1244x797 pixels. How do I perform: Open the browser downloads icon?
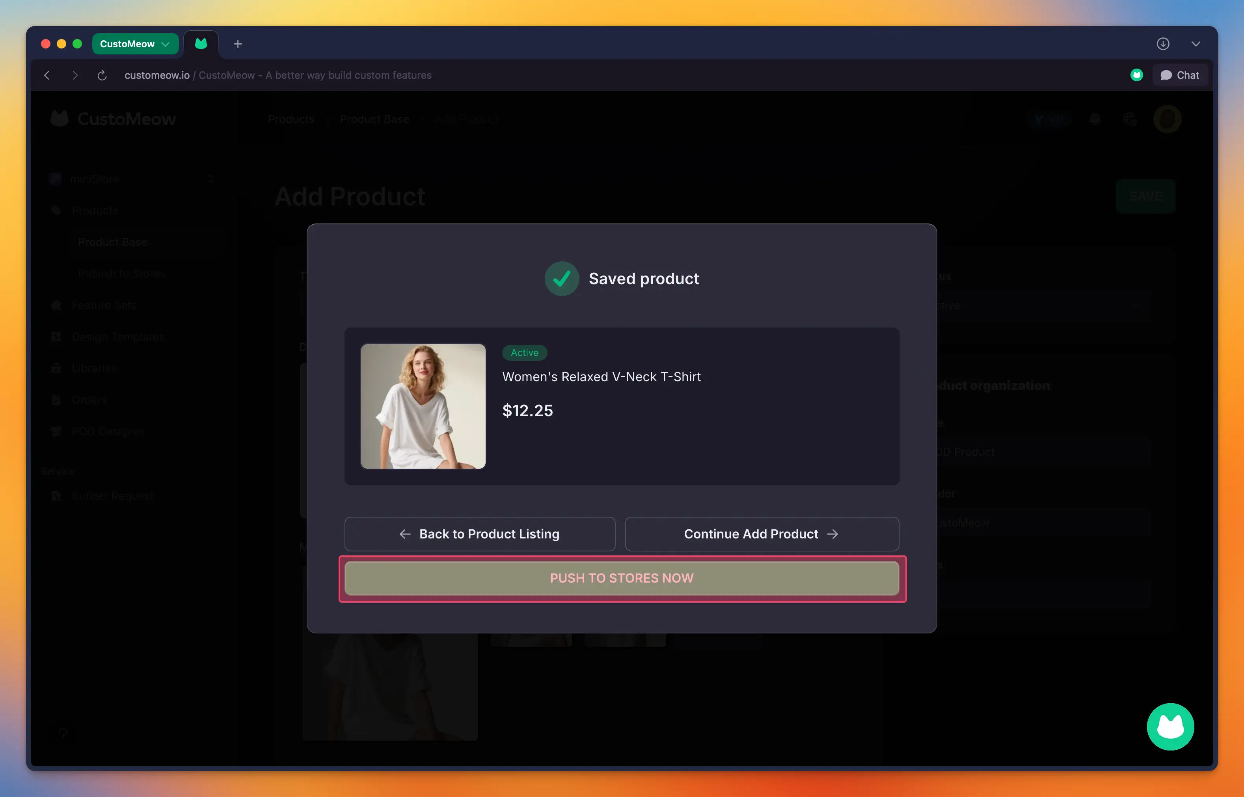(1163, 44)
